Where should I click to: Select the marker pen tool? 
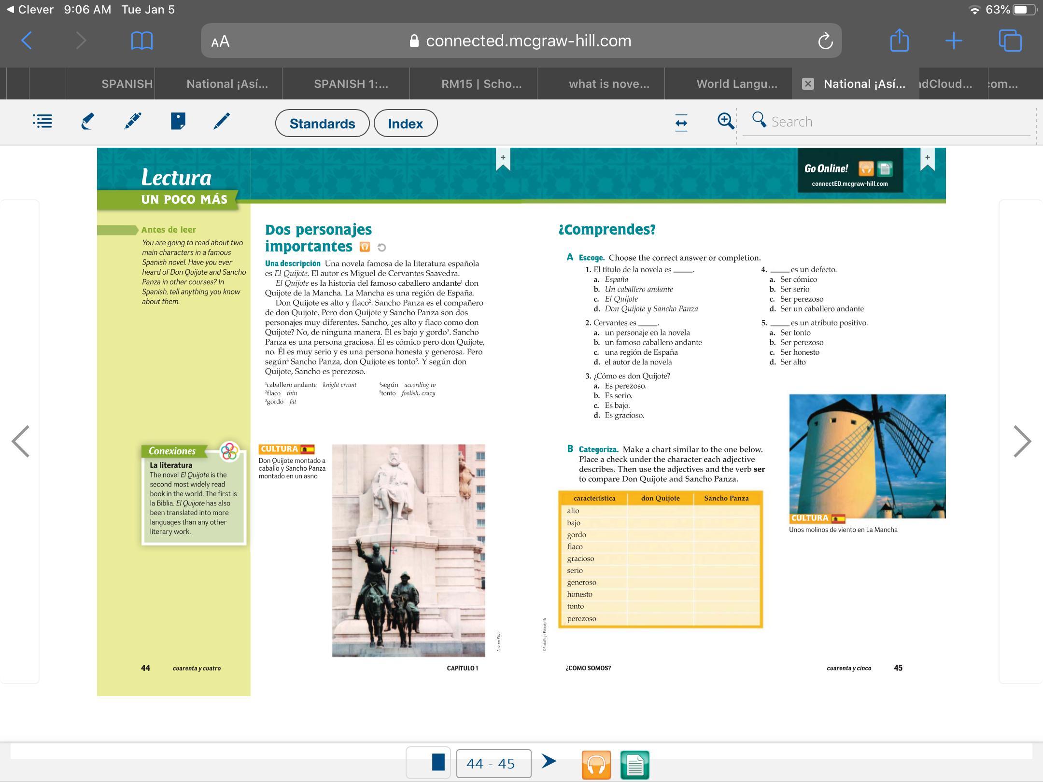pyautogui.click(x=132, y=121)
